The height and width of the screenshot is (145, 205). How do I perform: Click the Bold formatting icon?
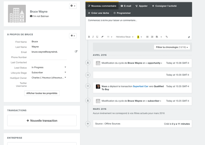[89, 37]
